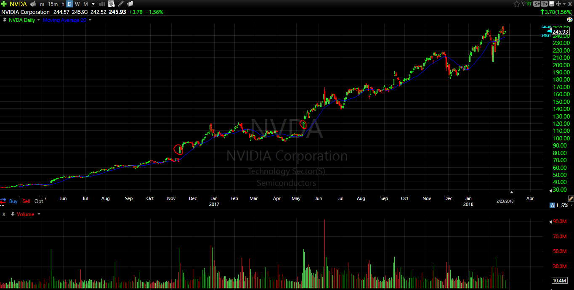574x290 pixels.
Task: Click the stapler link-windows icon beside NVDA
Action: tap(33, 4)
